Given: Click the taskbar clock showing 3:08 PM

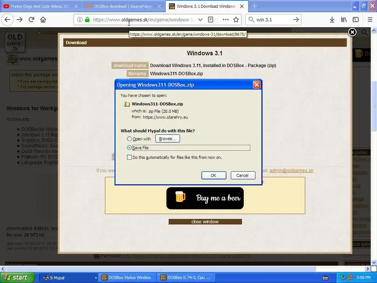Looking at the screenshot, I should pos(363,278).
